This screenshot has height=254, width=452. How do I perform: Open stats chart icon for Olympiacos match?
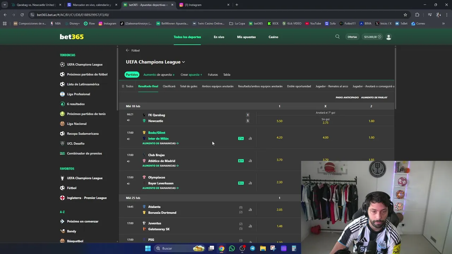[x=250, y=183]
